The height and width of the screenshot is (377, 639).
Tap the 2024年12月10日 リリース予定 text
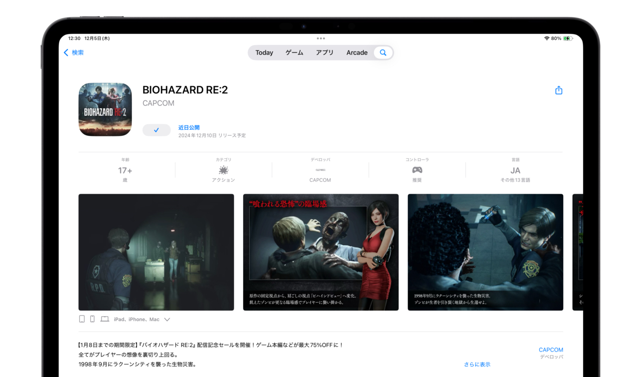(x=212, y=136)
